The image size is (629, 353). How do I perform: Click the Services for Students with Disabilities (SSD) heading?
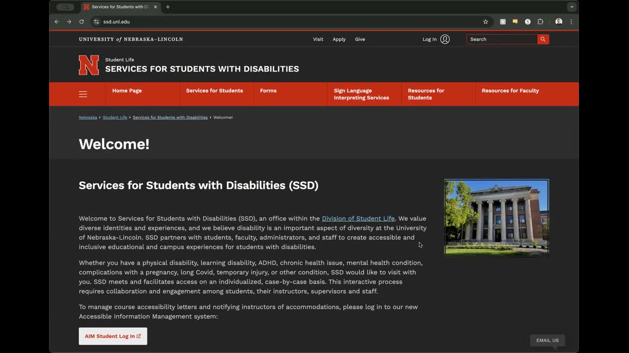pyautogui.click(x=199, y=185)
